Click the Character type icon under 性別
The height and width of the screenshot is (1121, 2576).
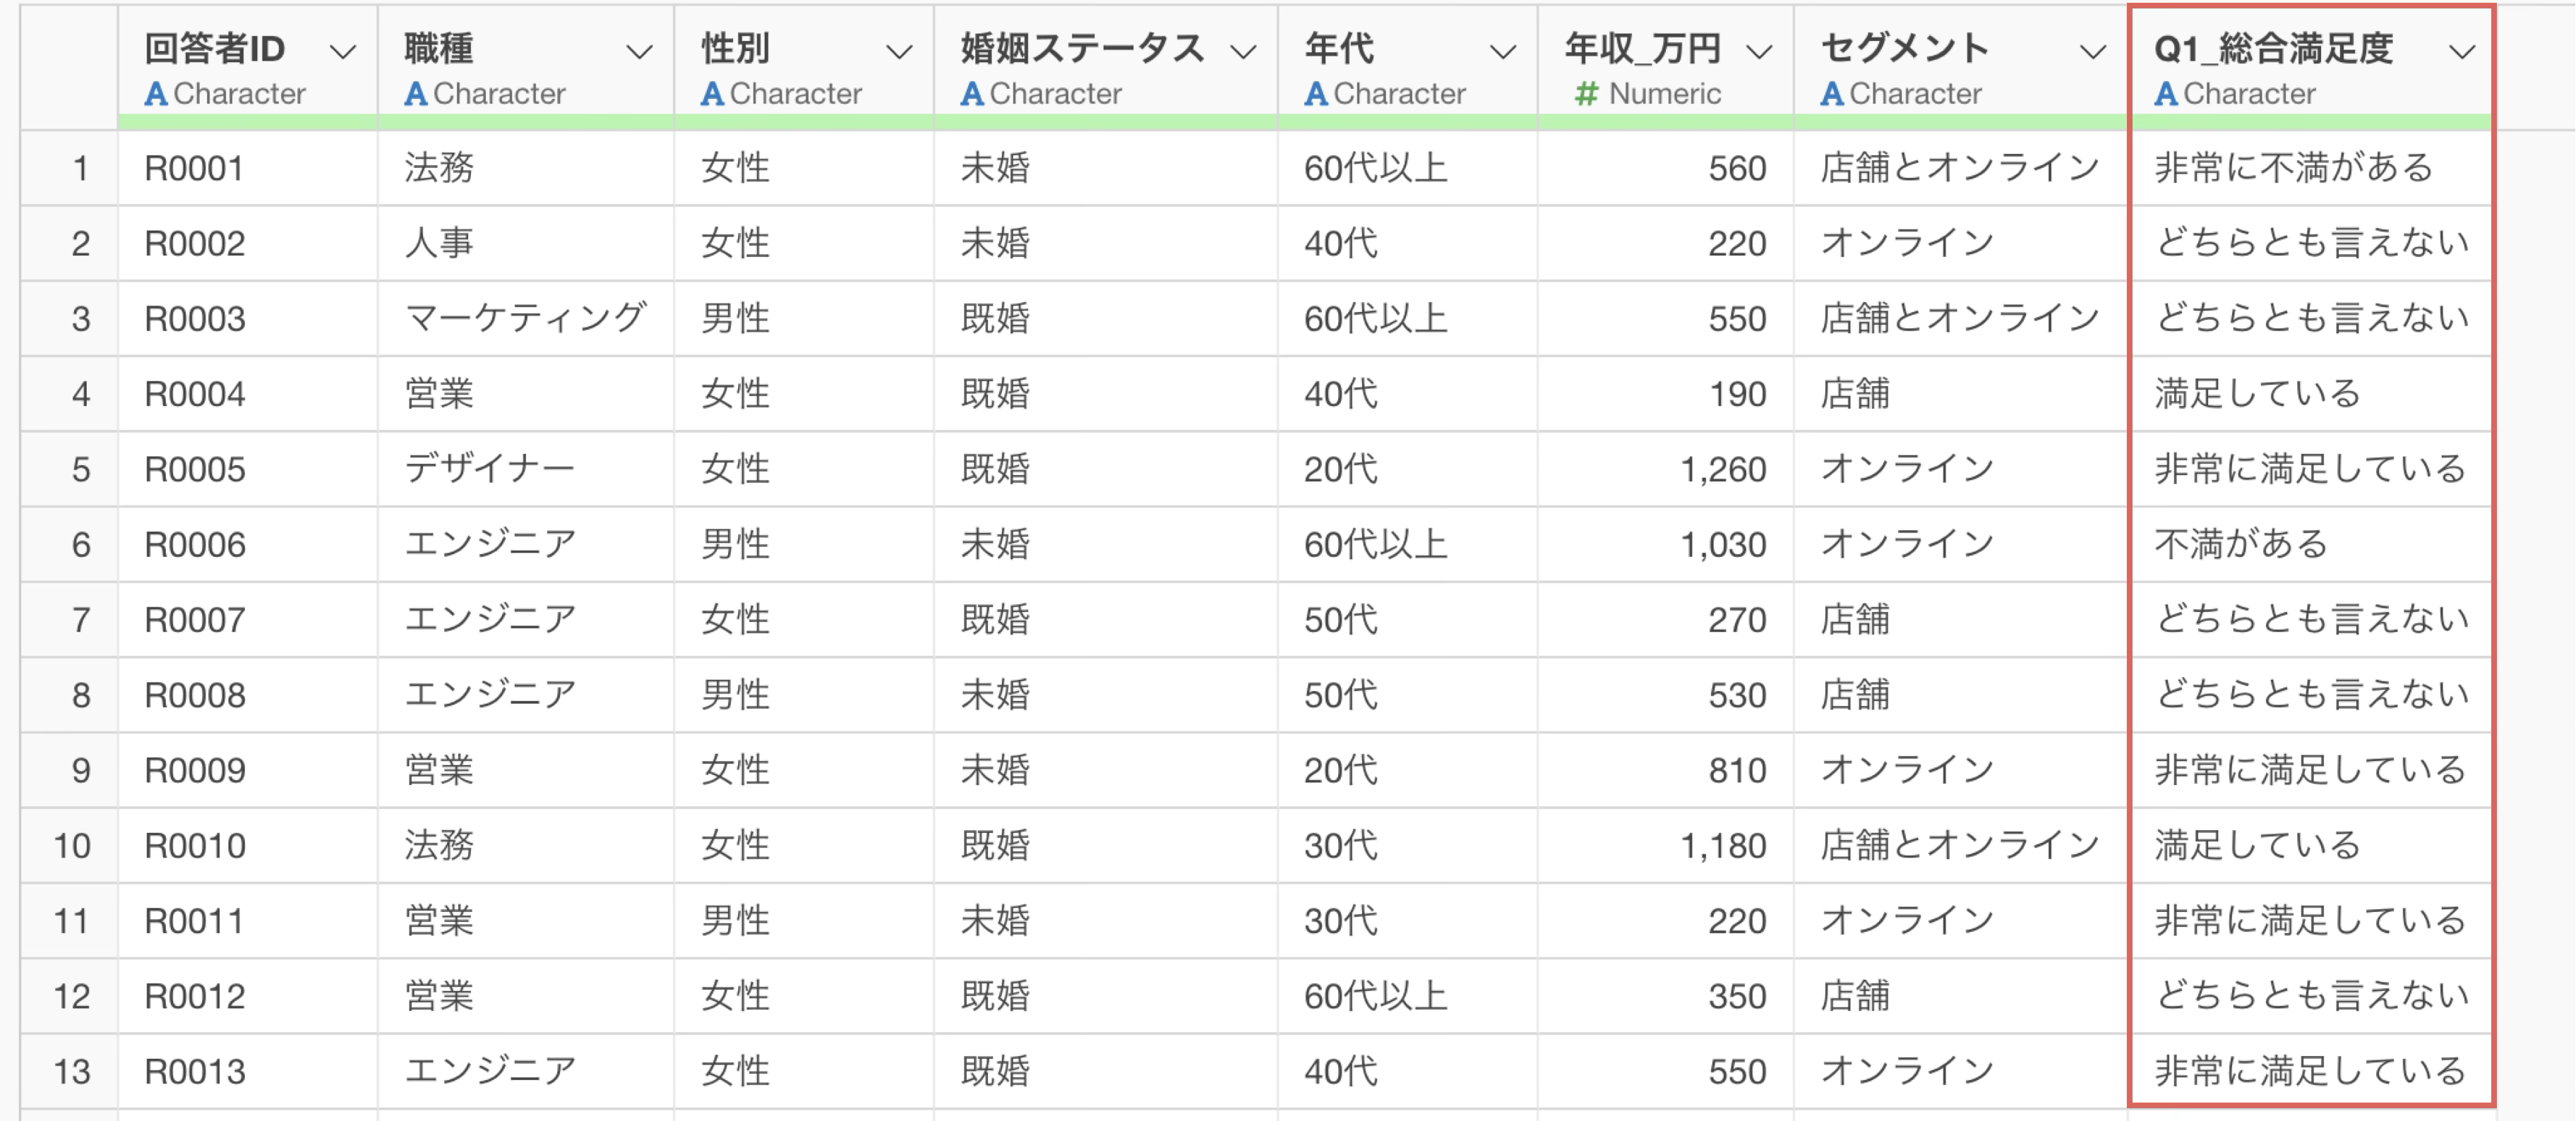click(711, 94)
